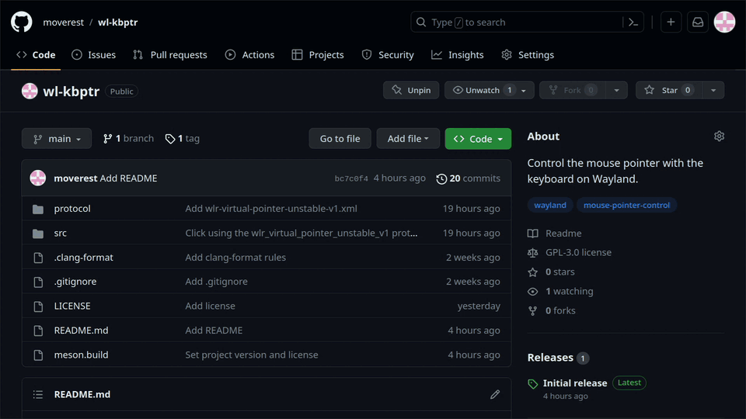This screenshot has width=746, height=419.
Task: Switch to the Issues tab
Action: coord(94,54)
